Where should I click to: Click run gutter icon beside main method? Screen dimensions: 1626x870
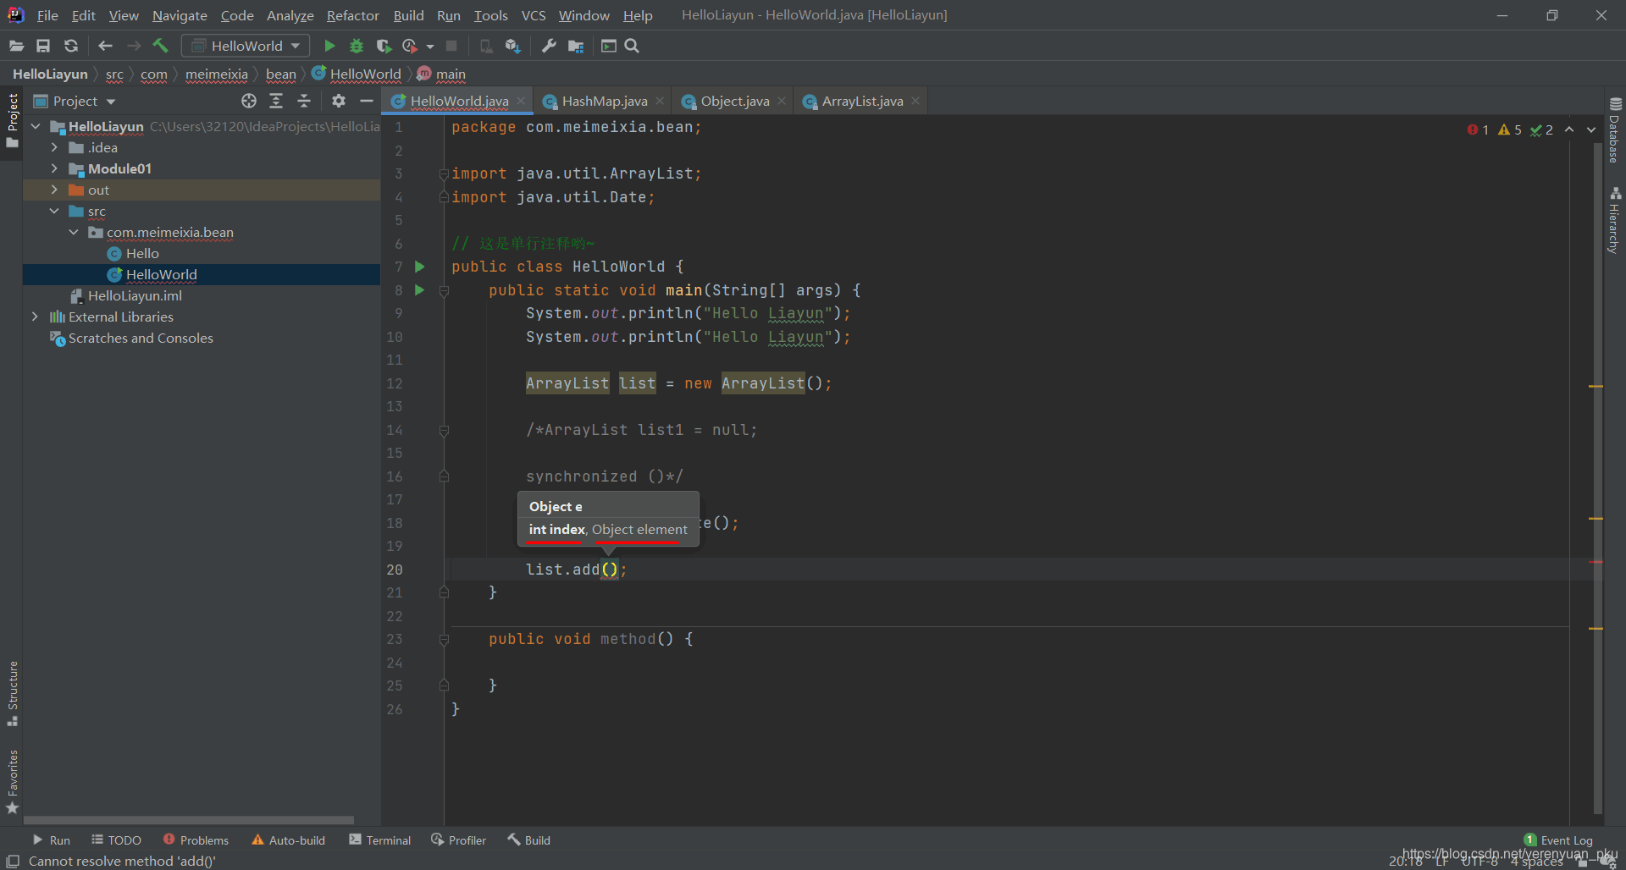[419, 289]
